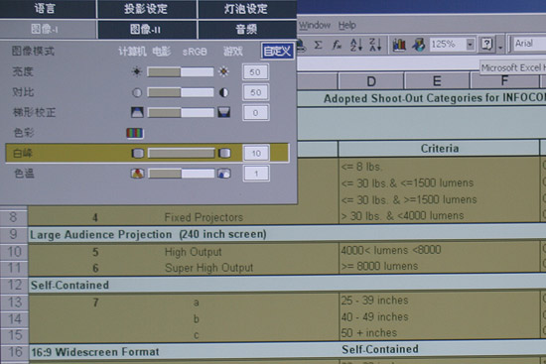Select the 电影 image mode
Screen dimensions: 546x364
(161, 52)
